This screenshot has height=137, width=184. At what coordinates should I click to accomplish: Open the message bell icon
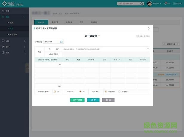tap(166, 3)
